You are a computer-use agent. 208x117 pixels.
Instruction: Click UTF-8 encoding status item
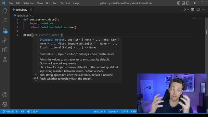[125, 111]
